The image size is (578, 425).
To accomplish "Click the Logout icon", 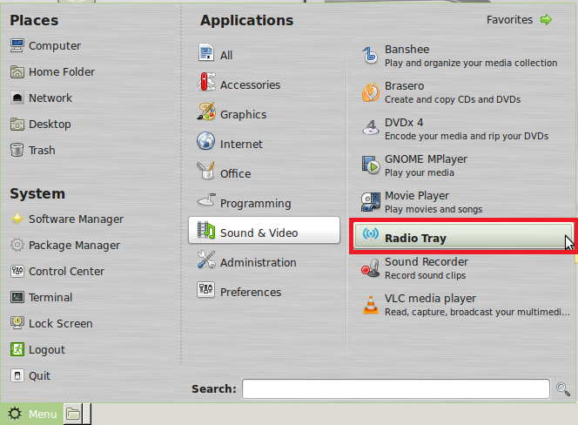I will (x=17, y=349).
